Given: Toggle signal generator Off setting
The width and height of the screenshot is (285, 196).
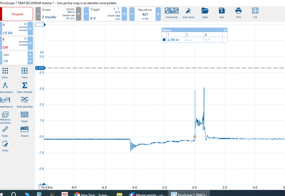Looking at the screenshot, I should click(14, 61).
